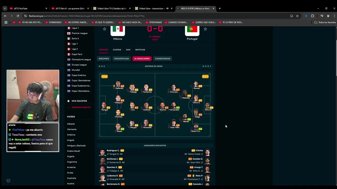Open the tab search dropdown arrow
Image resolution: width=337 pixels, height=189 pixels.
click(x=5, y=8)
